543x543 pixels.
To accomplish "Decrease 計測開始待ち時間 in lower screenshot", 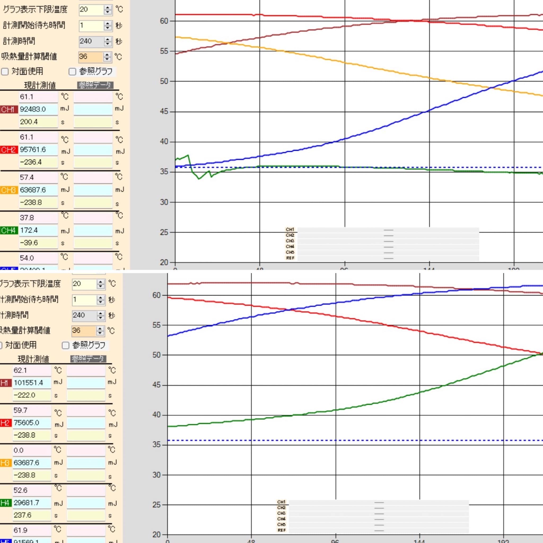I will (100, 302).
